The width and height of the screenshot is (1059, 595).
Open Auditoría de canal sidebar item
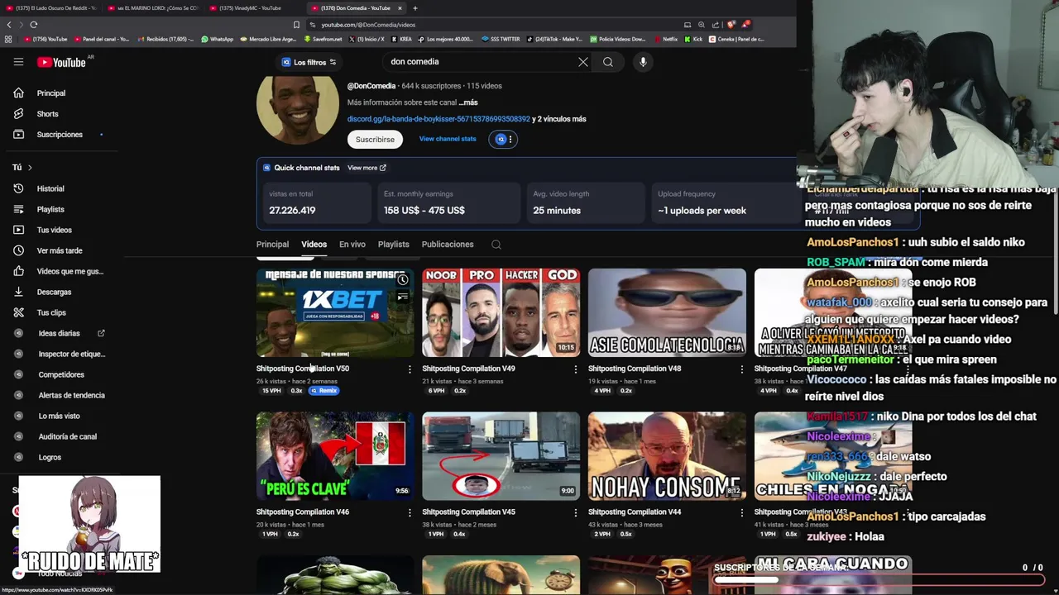[x=67, y=436]
